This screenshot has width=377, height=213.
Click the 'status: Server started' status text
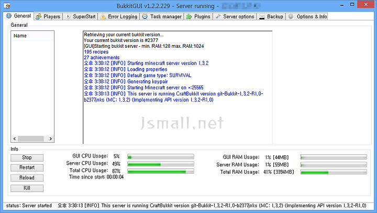[29, 206]
